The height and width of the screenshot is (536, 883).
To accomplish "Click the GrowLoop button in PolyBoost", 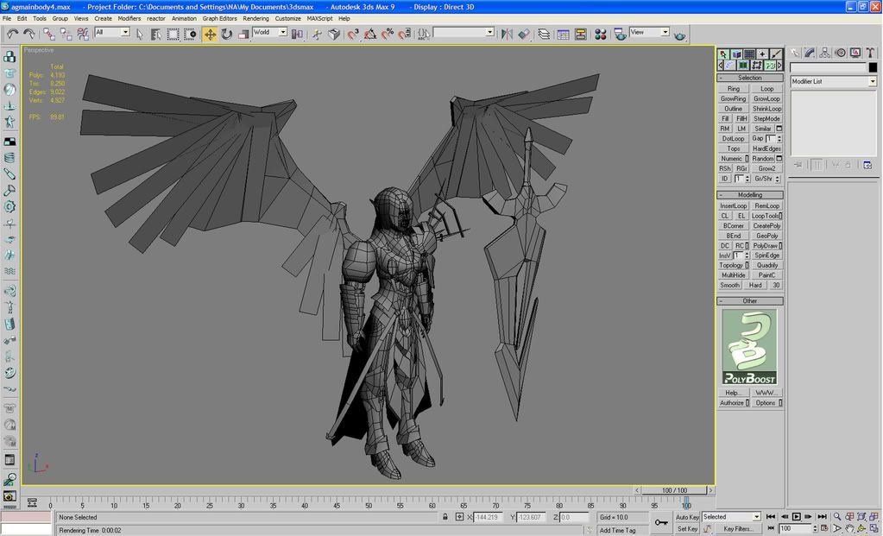I will click(x=766, y=98).
